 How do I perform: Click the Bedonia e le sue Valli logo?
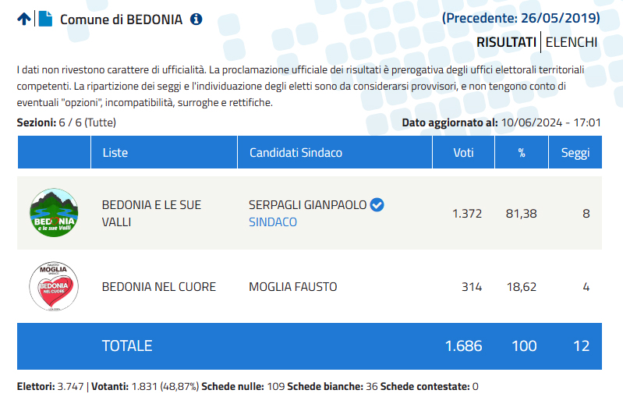click(54, 213)
